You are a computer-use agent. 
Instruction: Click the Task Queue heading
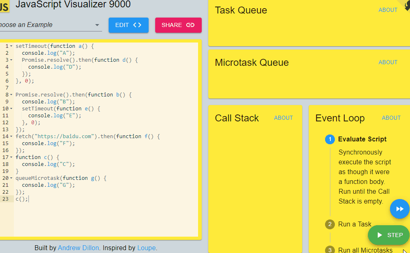coord(241,10)
